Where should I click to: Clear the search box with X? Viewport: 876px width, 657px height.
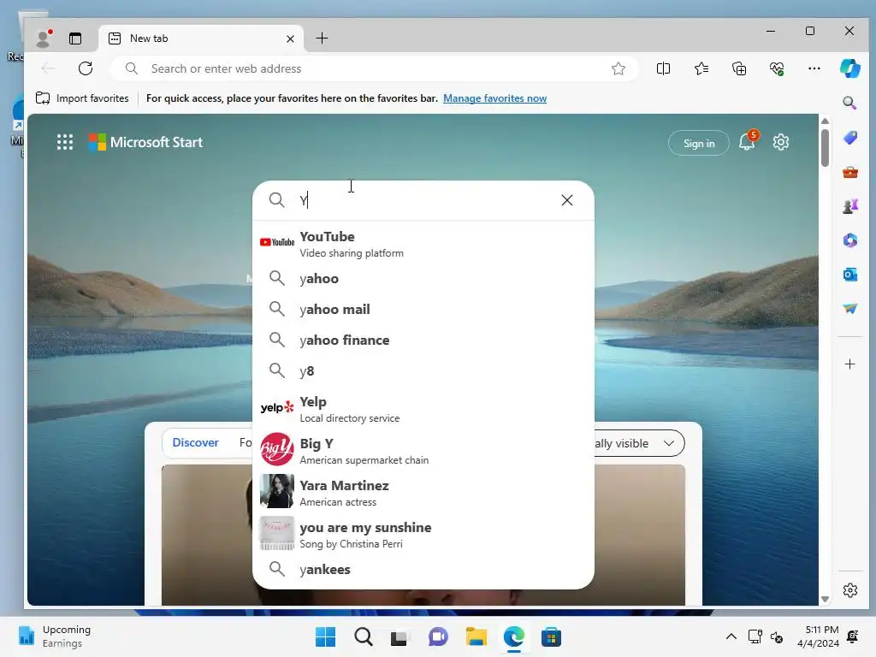(567, 200)
